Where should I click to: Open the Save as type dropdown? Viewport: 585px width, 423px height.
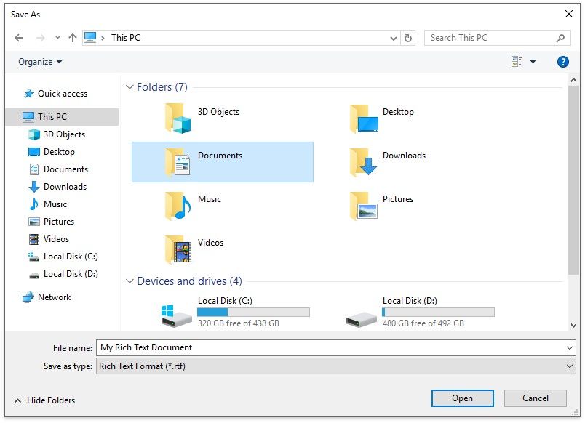click(335, 366)
